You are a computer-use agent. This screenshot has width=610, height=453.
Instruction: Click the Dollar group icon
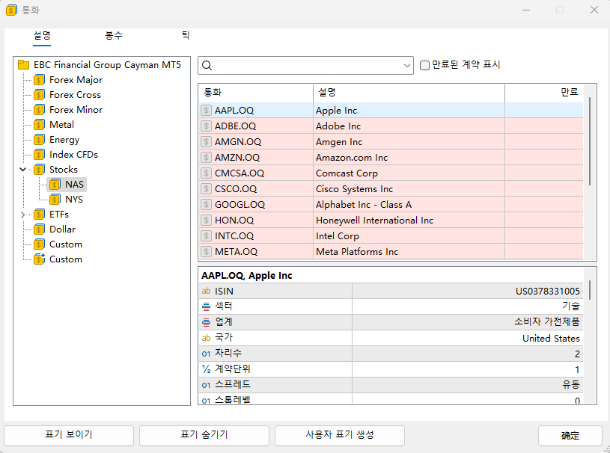(39, 229)
